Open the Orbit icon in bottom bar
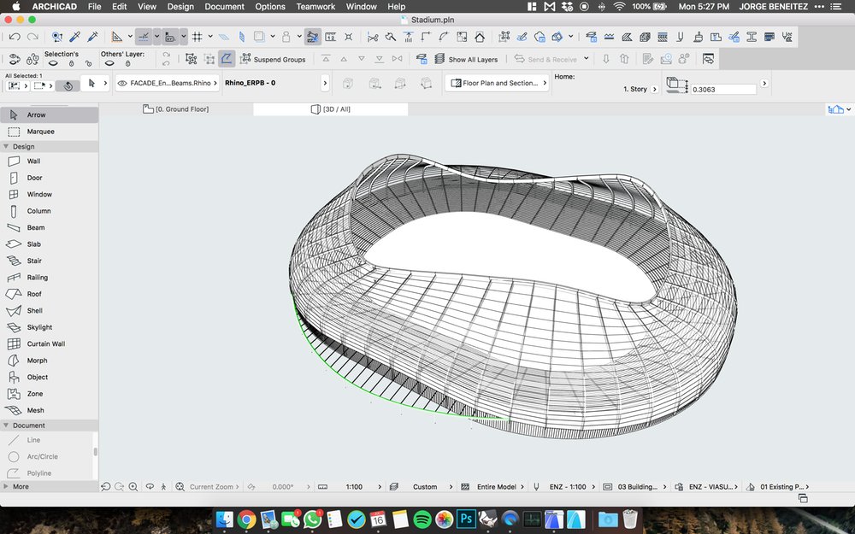This screenshot has width=855, height=534. 149,487
